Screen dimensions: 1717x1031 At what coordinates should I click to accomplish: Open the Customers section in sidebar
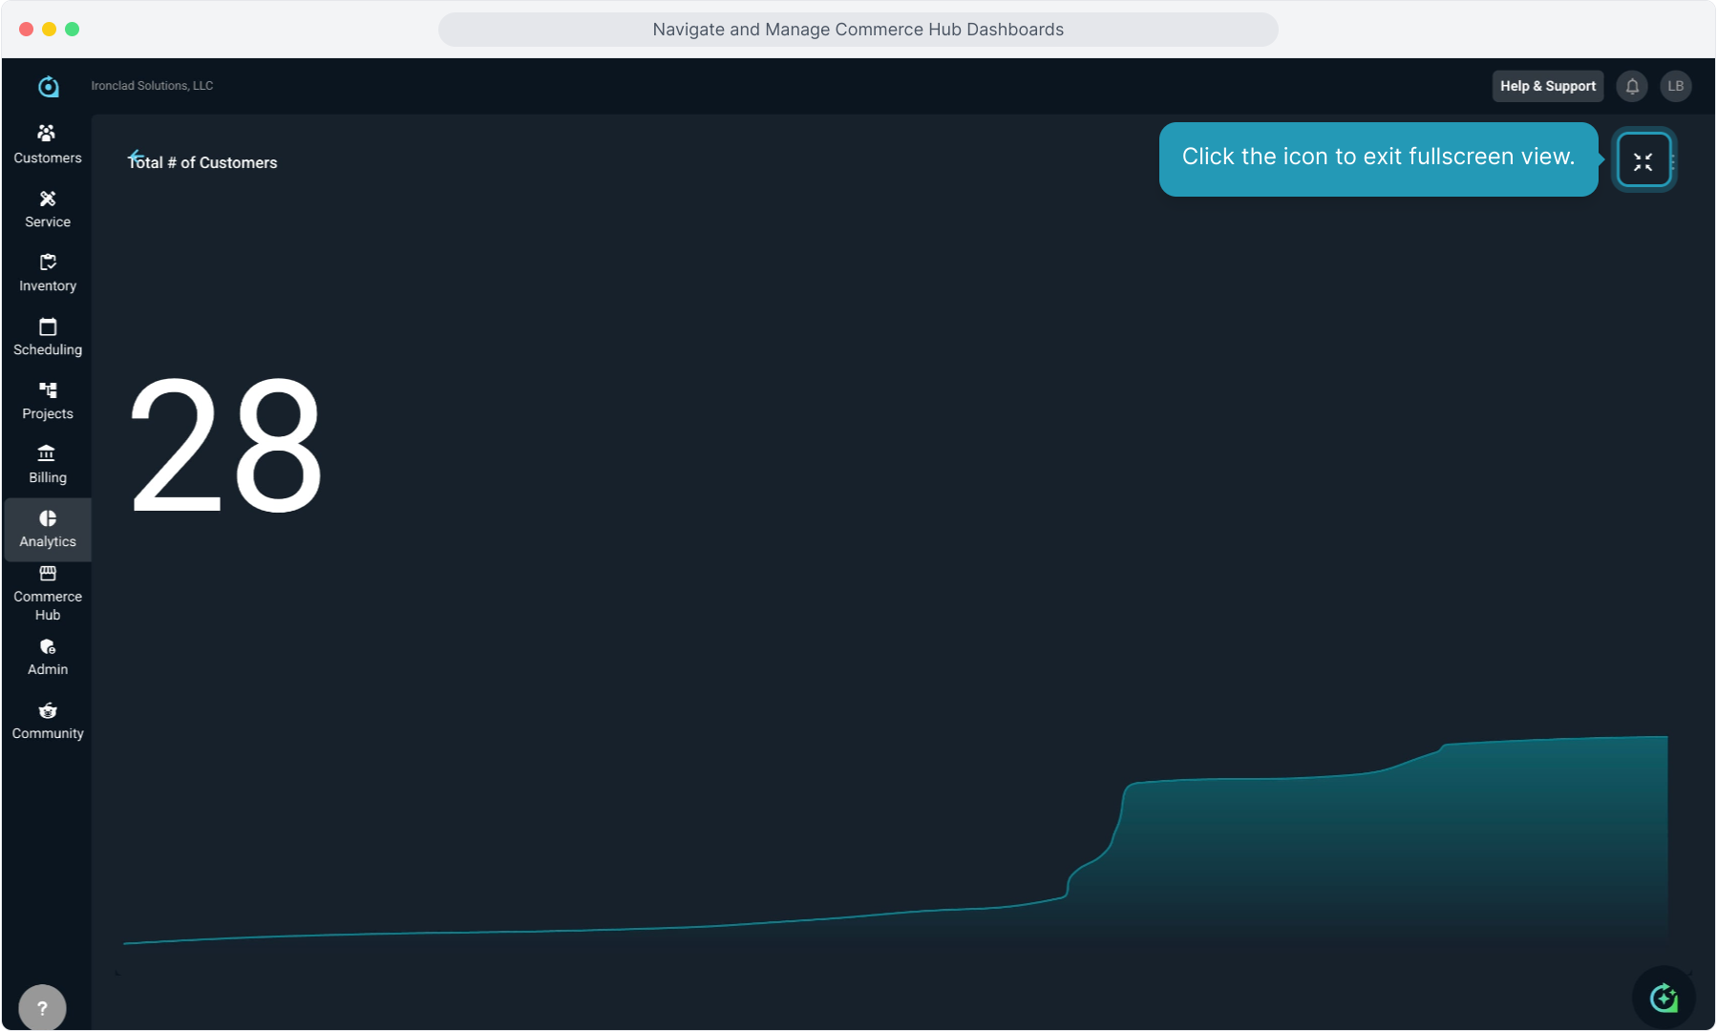coord(47,144)
